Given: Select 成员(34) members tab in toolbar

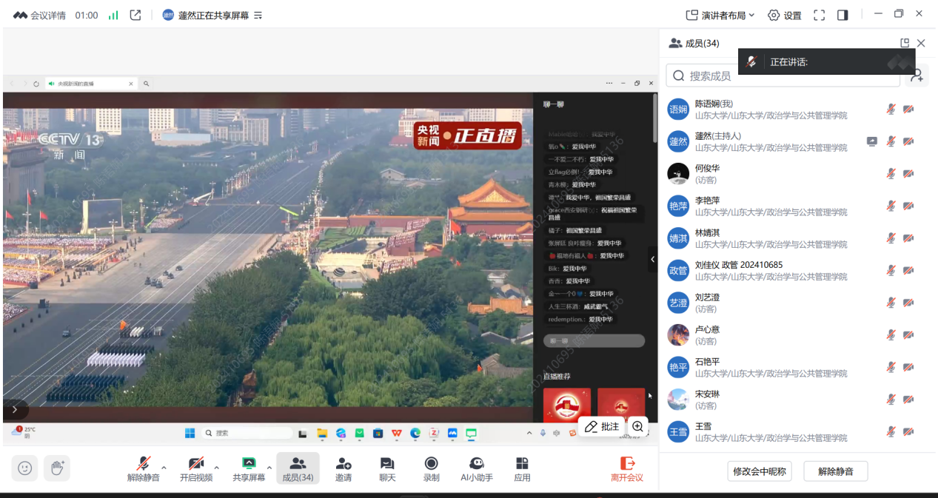Looking at the screenshot, I should click(x=298, y=468).
